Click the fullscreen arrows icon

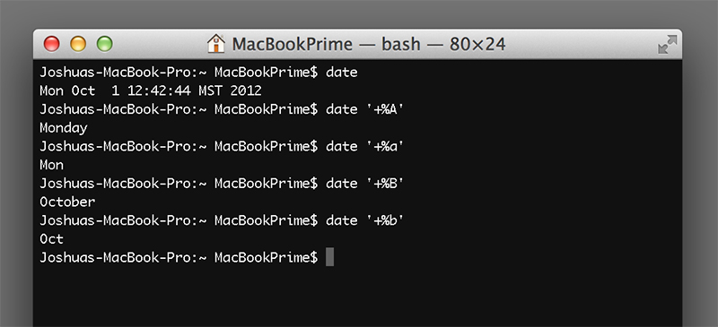pyautogui.click(x=667, y=45)
